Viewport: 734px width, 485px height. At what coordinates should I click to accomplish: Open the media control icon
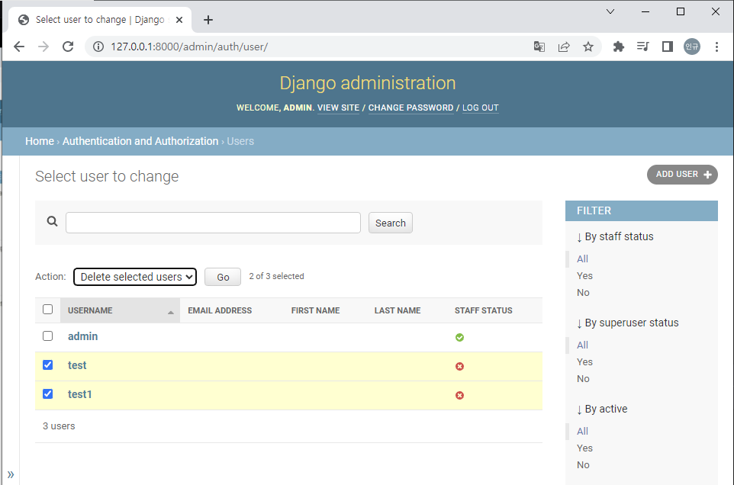tap(642, 47)
